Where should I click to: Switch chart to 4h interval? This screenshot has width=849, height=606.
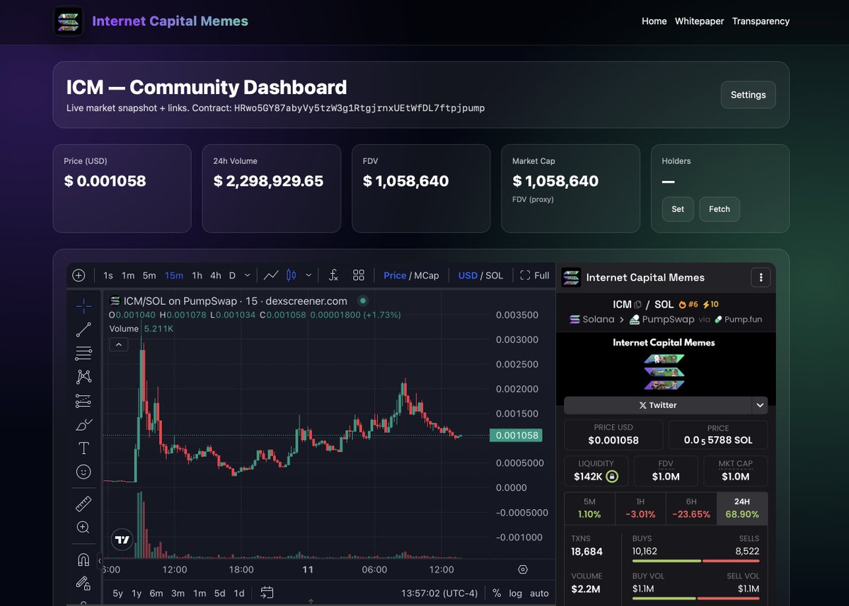216,275
